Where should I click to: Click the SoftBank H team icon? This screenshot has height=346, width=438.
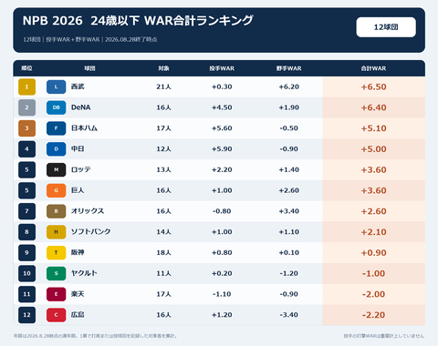[x=56, y=232]
